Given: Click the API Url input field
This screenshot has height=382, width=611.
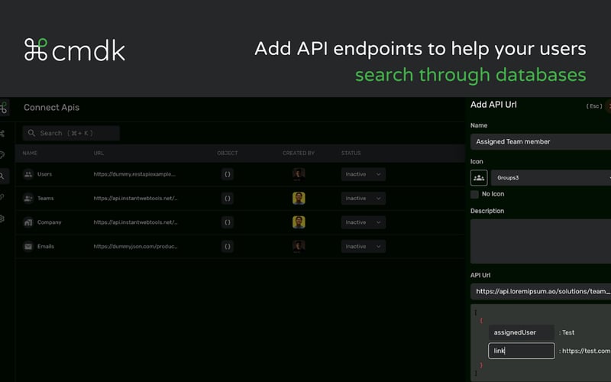Looking at the screenshot, I should (541, 291).
